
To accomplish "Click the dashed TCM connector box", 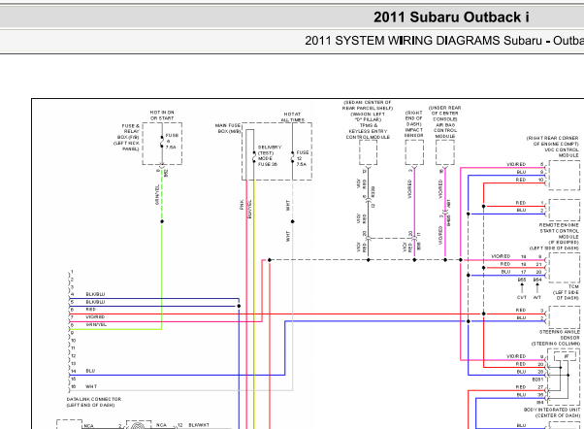I will pos(565,268).
